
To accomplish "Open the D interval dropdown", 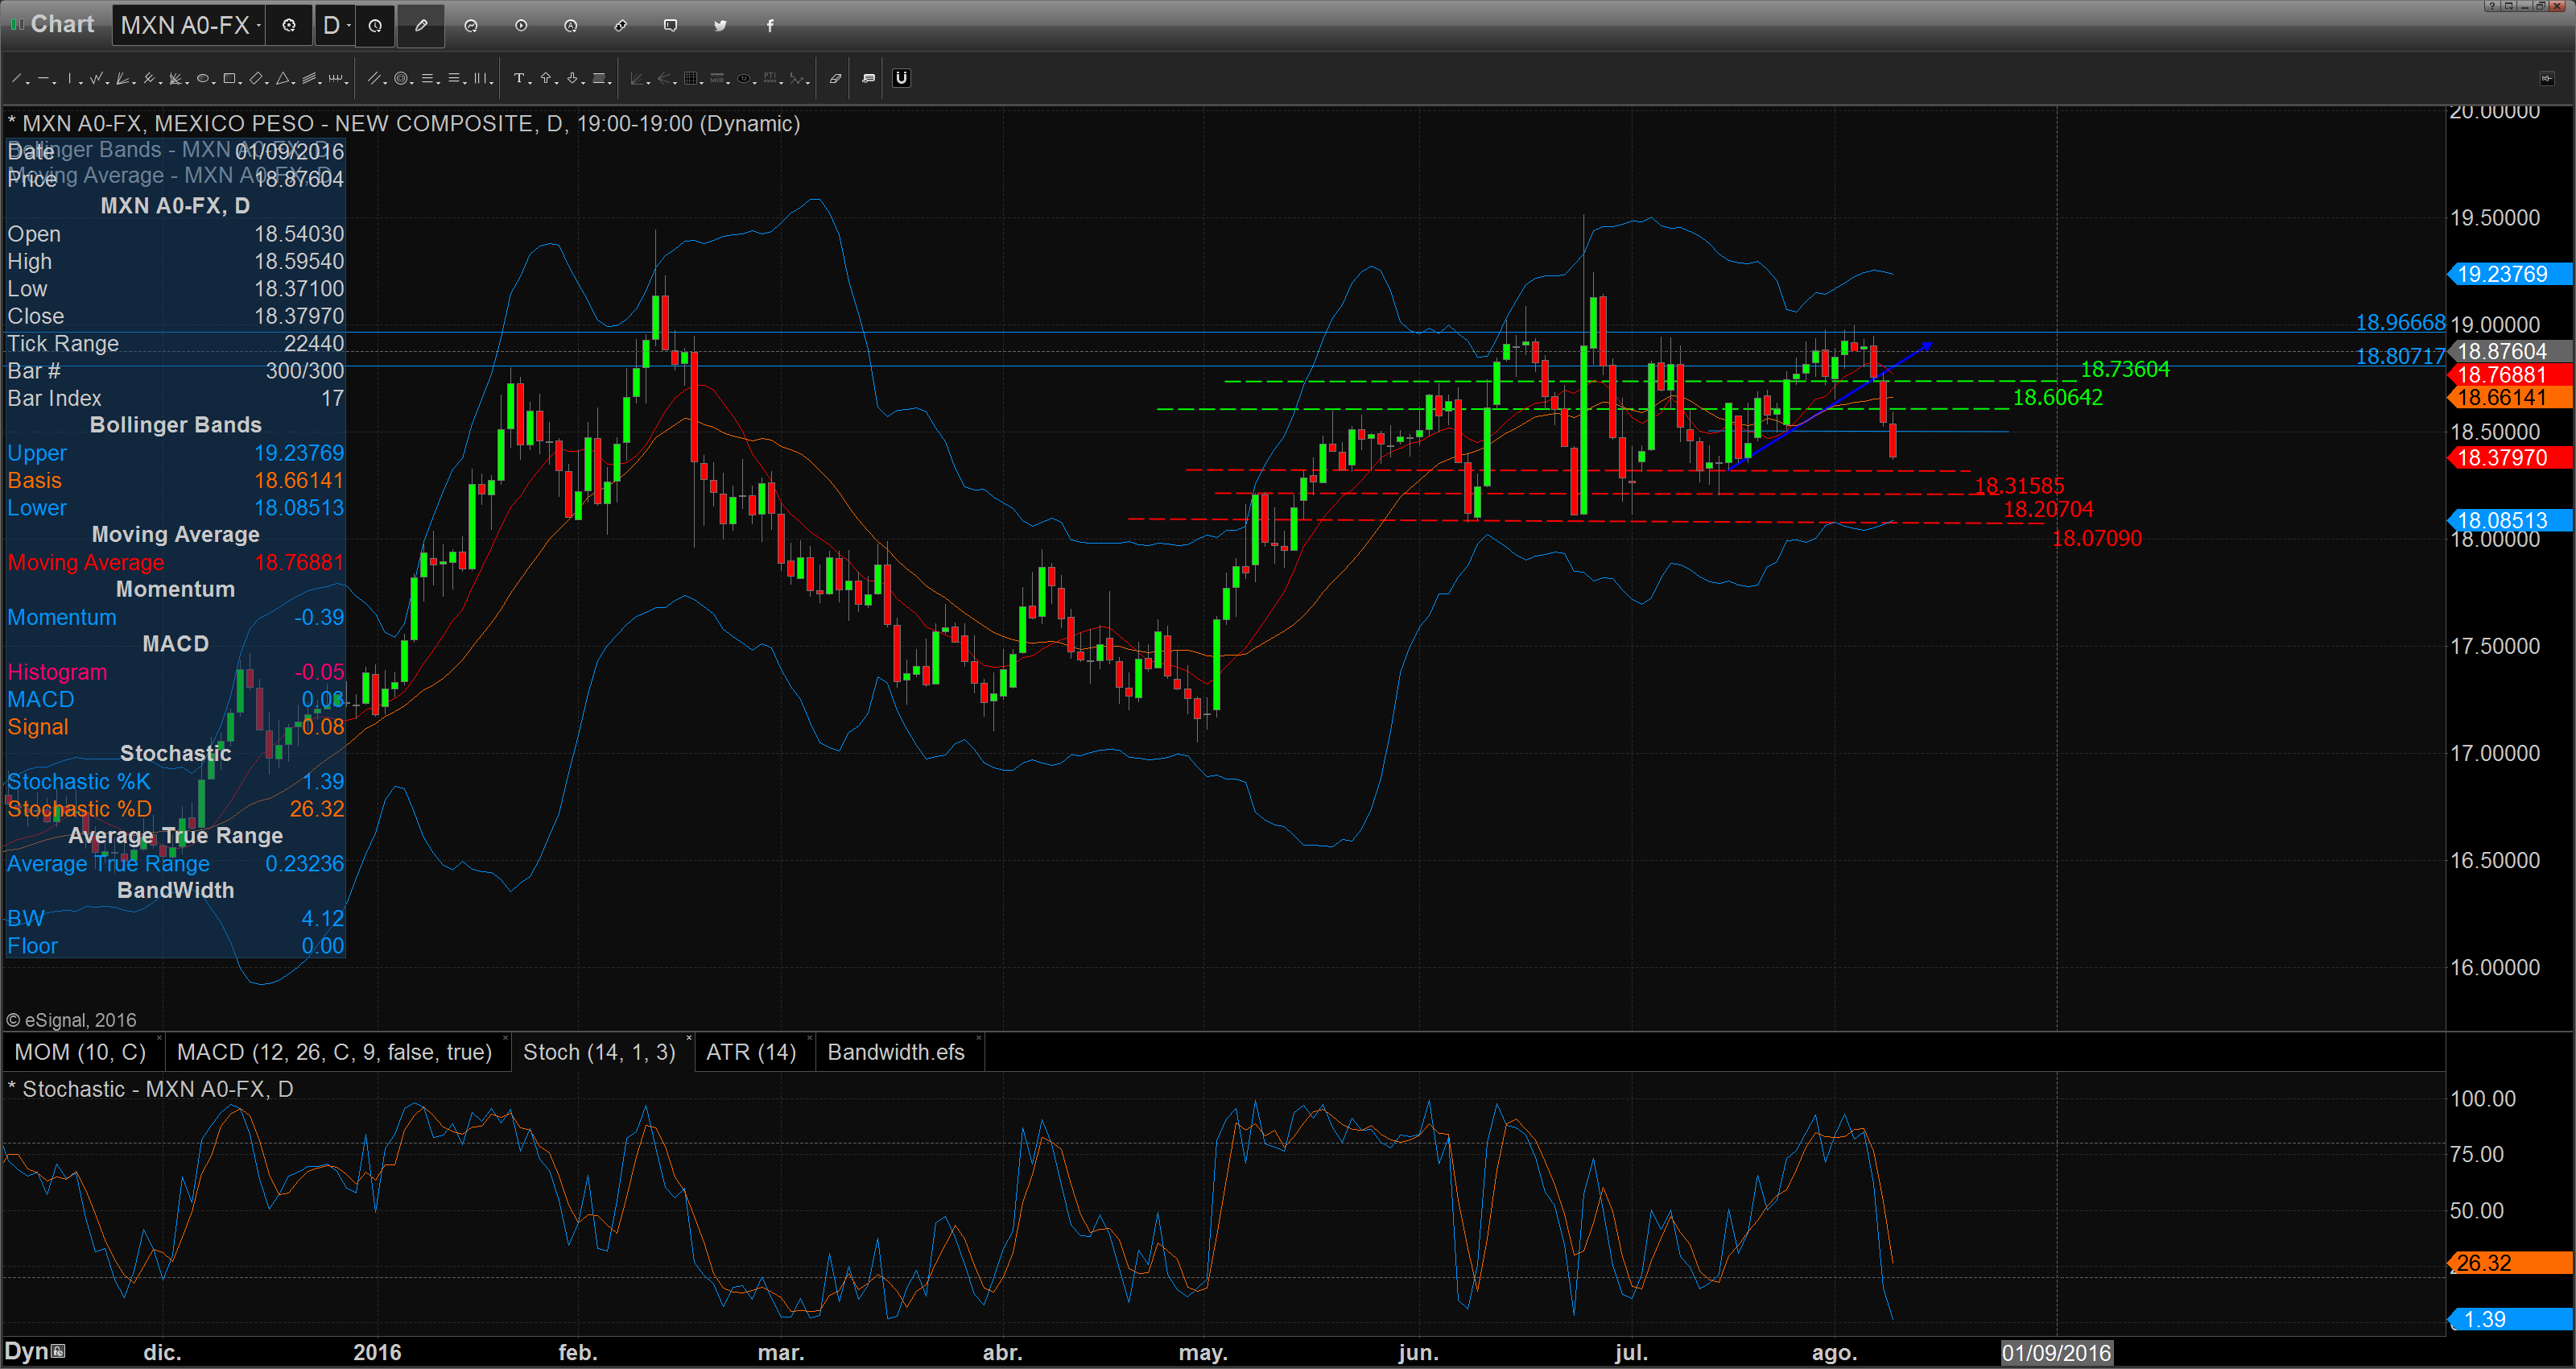I will tap(335, 25).
